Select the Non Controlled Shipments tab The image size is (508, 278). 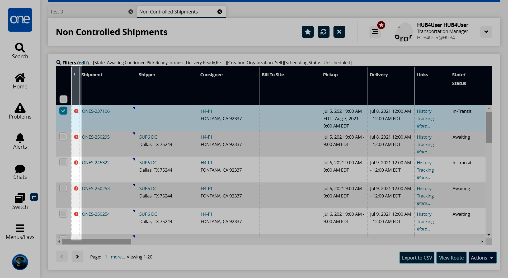168,12
